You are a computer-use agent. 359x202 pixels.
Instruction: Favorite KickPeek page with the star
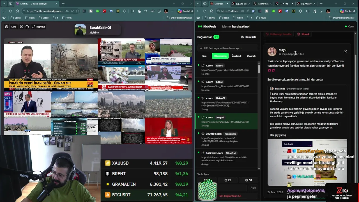coord(253,11)
